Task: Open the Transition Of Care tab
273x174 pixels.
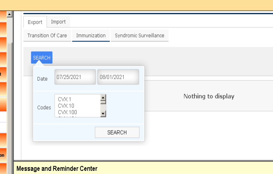Action: (47, 36)
